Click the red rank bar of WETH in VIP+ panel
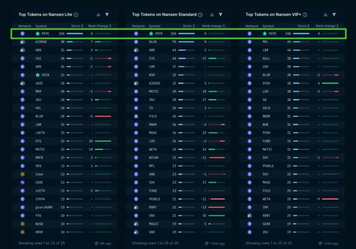 pyautogui.click(x=330, y=199)
